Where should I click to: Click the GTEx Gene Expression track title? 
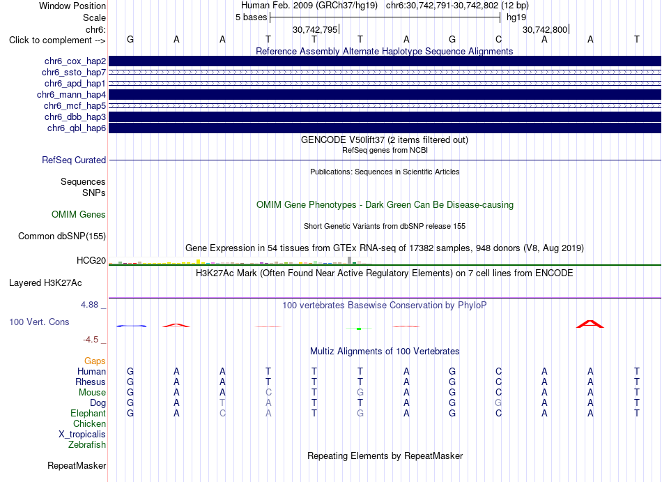(x=385, y=248)
